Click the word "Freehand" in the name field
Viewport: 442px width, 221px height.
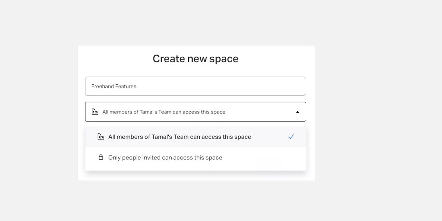tap(102, 86)
